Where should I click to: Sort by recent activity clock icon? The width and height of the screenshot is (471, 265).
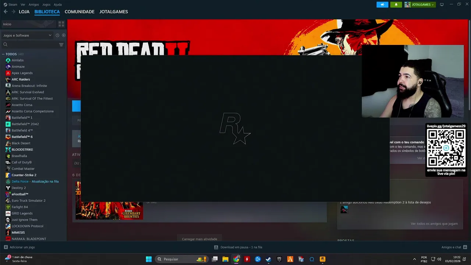57,35
